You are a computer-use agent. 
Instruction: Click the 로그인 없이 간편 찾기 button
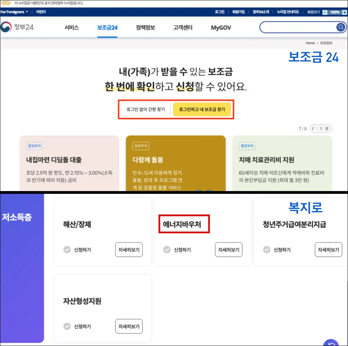(145, 109)
